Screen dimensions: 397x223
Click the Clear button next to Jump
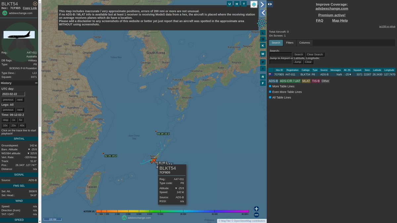[308, 62]
